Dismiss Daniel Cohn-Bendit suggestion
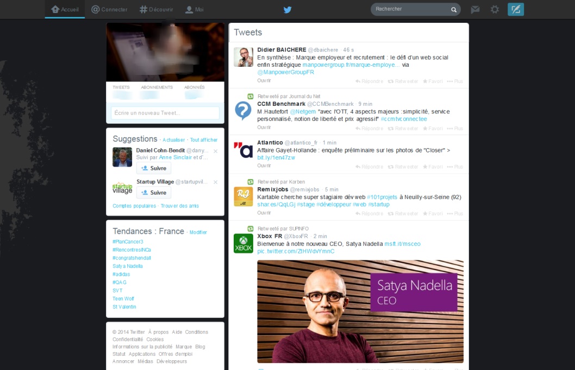Screen dimensions: 575x370 tap(216, 151)
